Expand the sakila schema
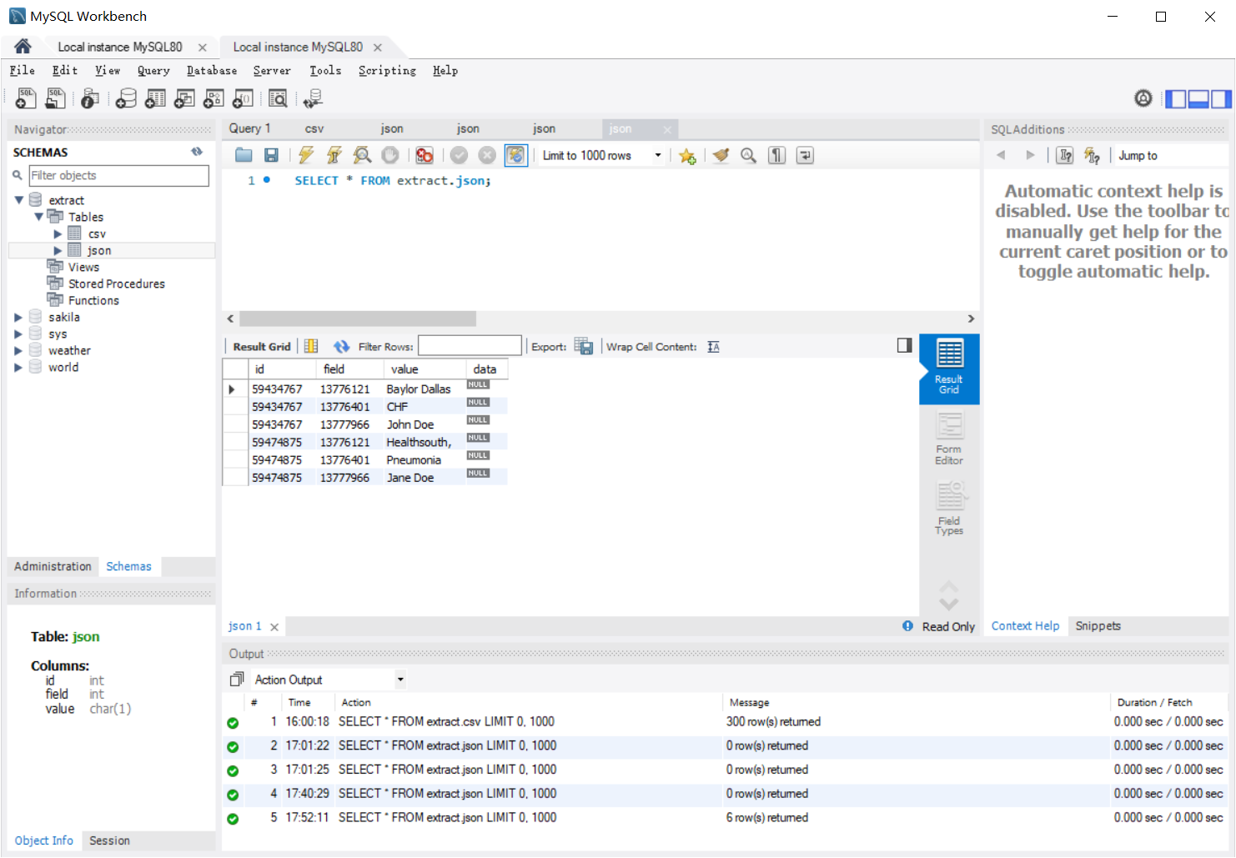1236x858 pixels. coord(18,318)
